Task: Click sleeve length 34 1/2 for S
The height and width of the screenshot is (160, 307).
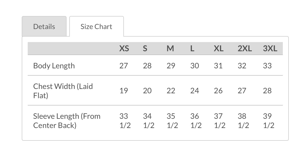Action: [148, 121]
